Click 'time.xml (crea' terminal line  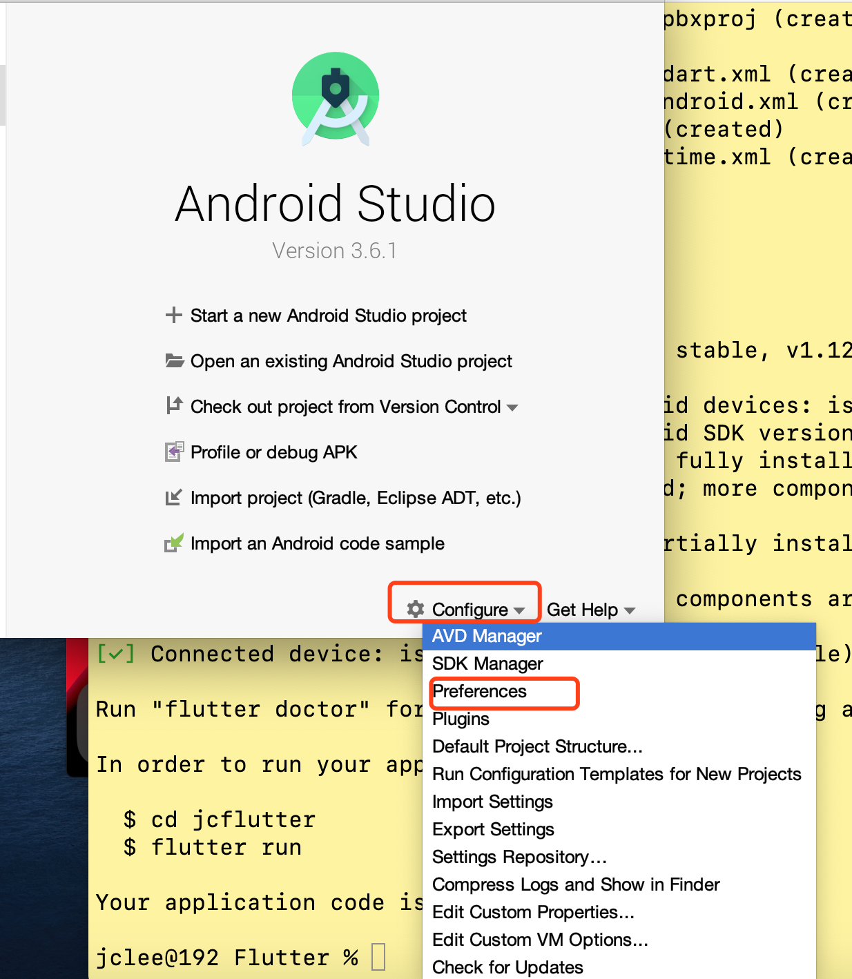758,157
